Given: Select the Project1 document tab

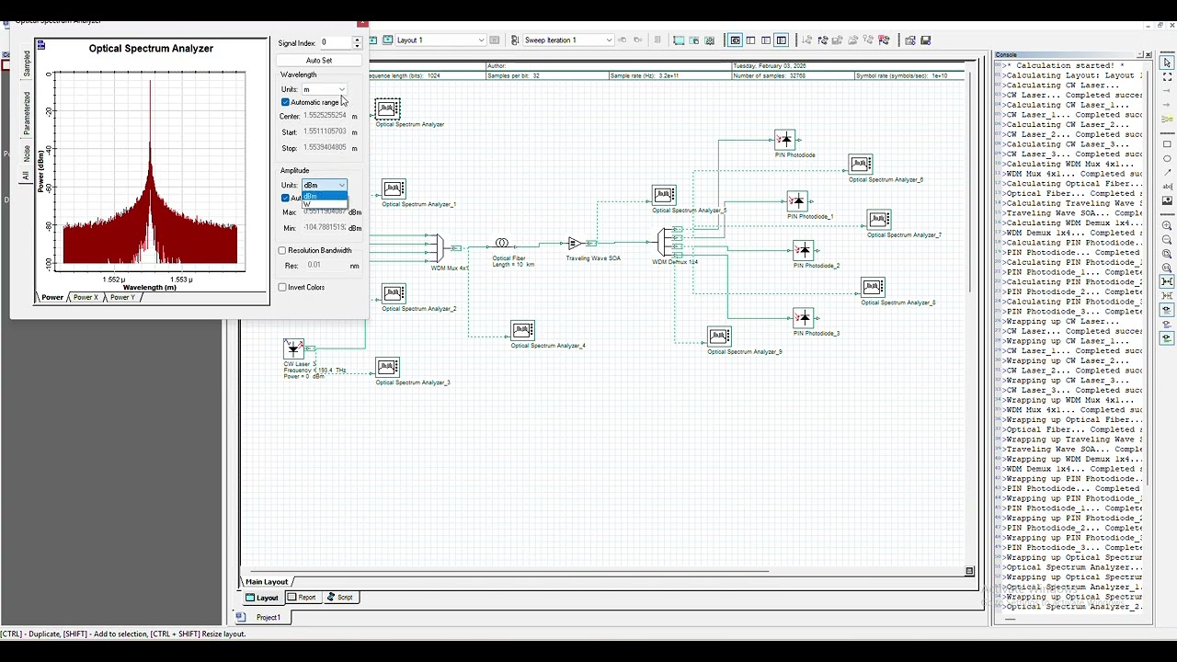Looking at the screenshot, I should pos(262,617).
